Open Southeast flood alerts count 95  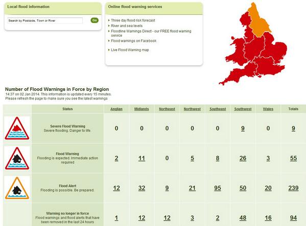(218, 188)
